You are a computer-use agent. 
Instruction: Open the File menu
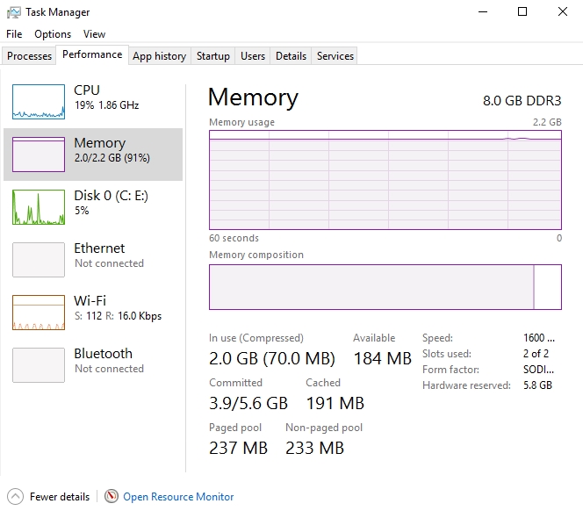point(14,34)
